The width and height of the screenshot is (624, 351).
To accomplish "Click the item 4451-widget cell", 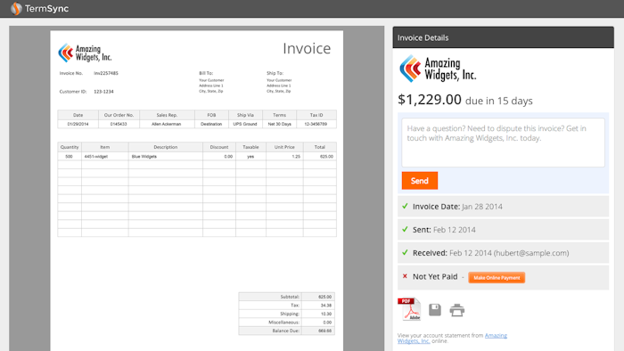I will point(104,156).
